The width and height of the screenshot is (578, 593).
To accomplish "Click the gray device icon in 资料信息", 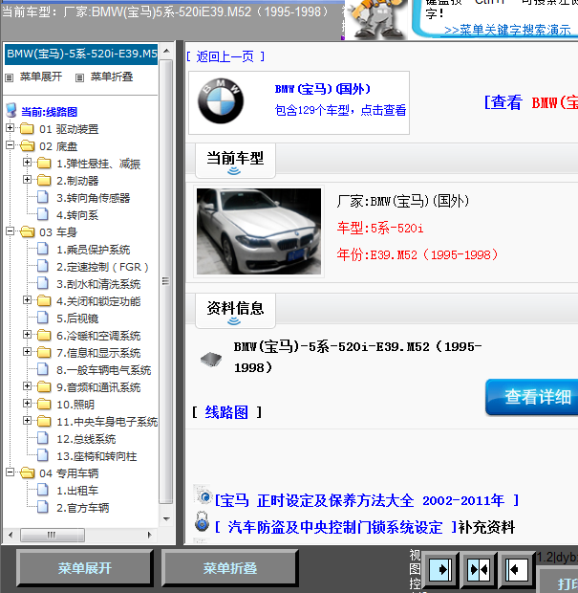I will 211,359.
